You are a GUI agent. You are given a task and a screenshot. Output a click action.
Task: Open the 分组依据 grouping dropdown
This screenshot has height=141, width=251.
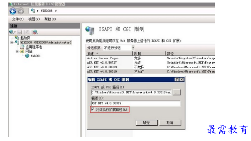(x=133, y=48)
